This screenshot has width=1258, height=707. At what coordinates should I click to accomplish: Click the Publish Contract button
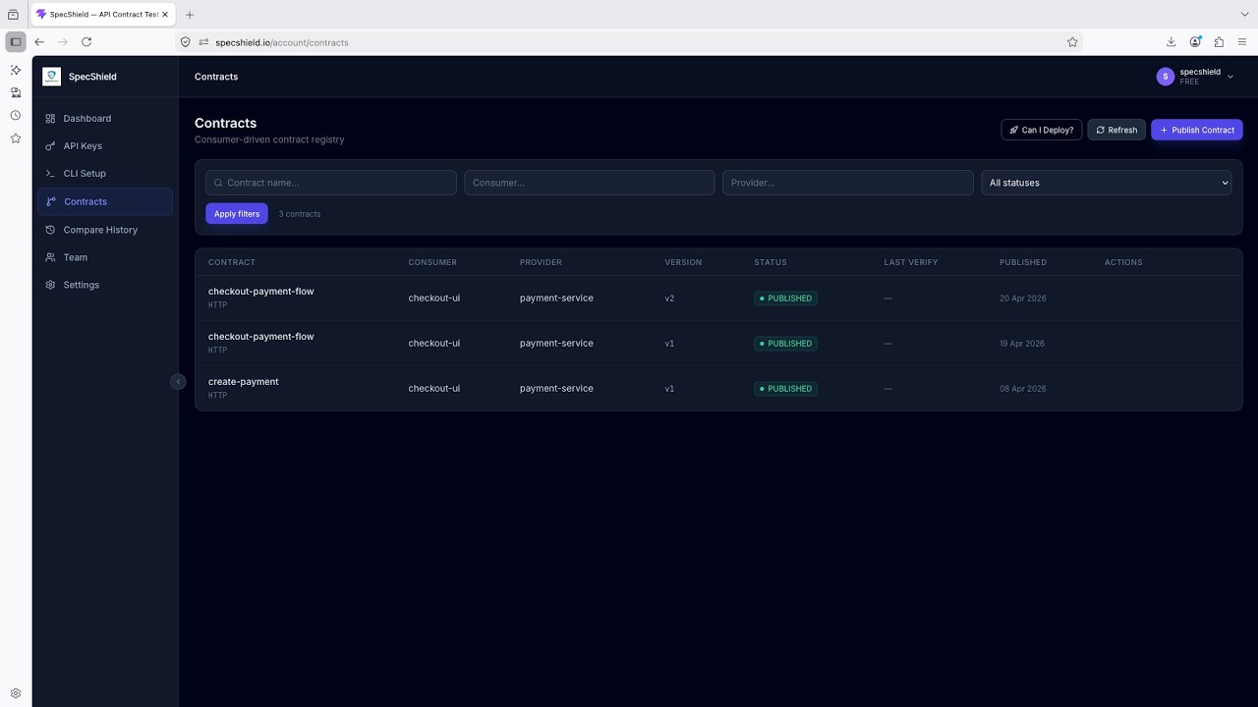[x=1197, y=130]
